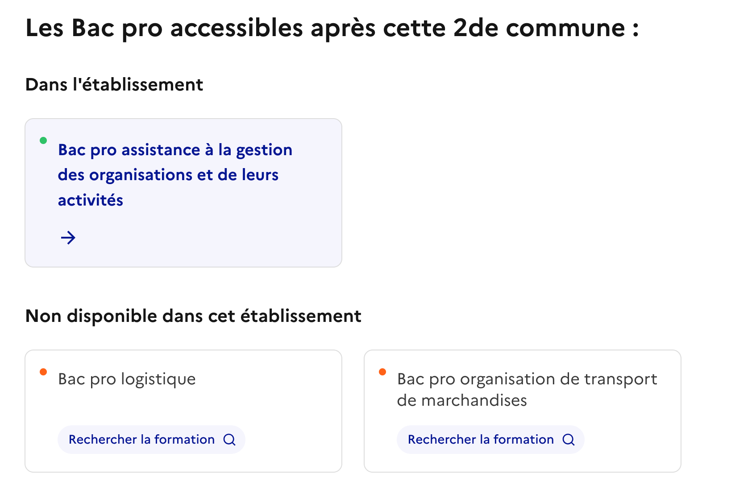
Task: Click the green dot on the assistance card
Action: point(43,140)
